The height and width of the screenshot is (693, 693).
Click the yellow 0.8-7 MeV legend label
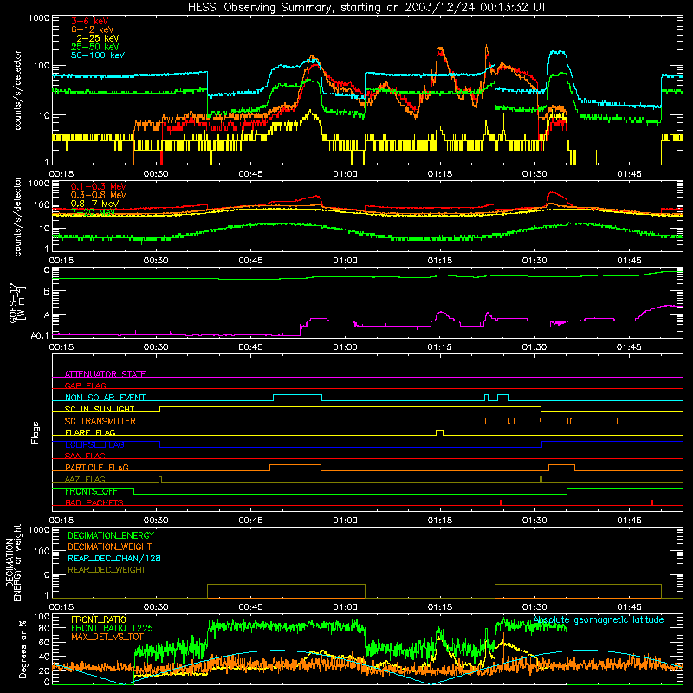pyautogui.click(x=94, y=204)
